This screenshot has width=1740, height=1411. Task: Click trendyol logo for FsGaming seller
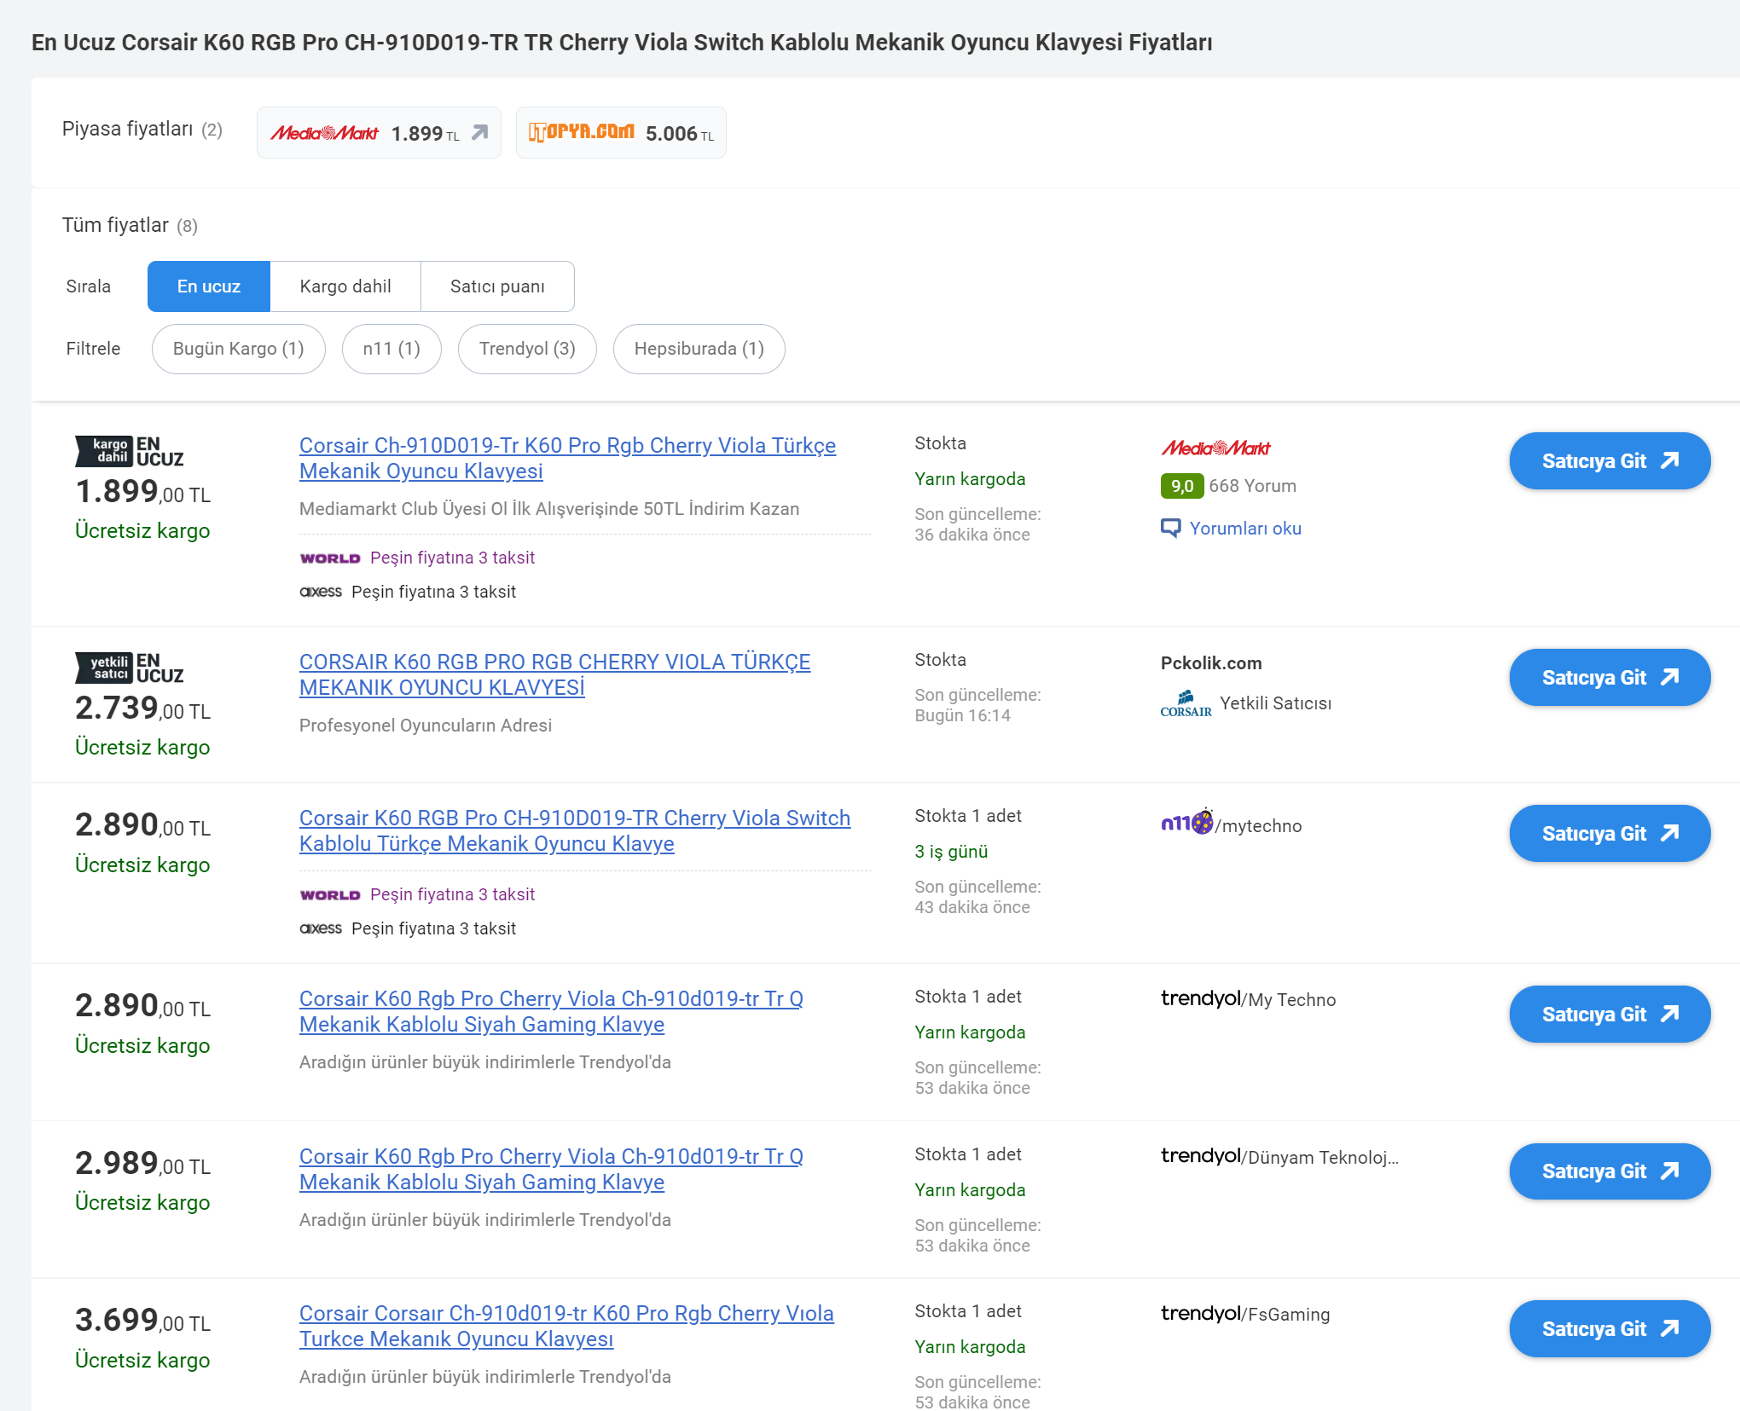(1200, 1313)
